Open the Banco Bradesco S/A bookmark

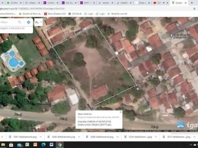pos(56,14)
